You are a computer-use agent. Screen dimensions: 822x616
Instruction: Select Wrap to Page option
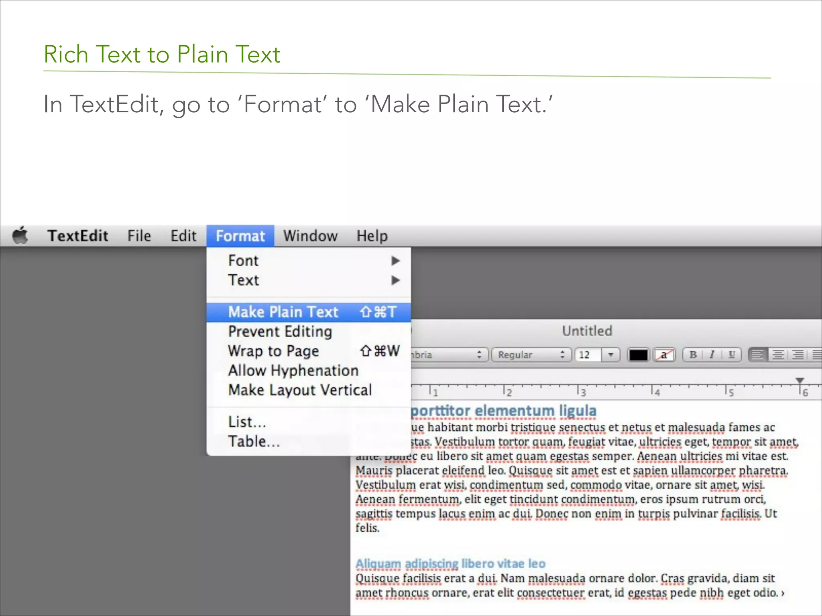point(274,351)
